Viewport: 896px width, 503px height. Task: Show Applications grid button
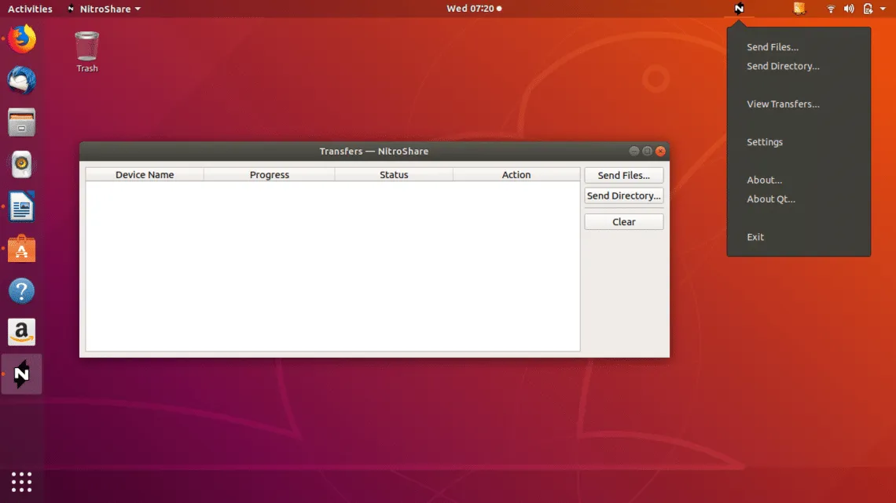pyautogui.click(x=22, y=481)
